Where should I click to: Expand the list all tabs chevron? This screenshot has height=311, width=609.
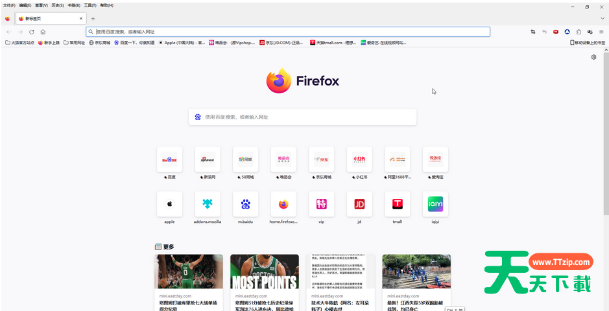[x=603, y=19]
